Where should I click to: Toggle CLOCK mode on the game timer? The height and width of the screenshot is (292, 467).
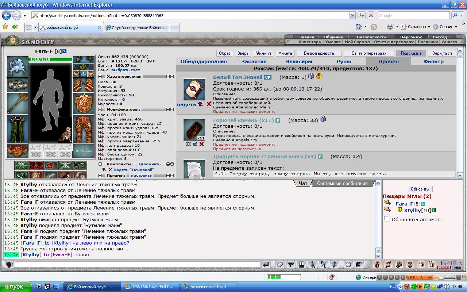coord(444,268)
